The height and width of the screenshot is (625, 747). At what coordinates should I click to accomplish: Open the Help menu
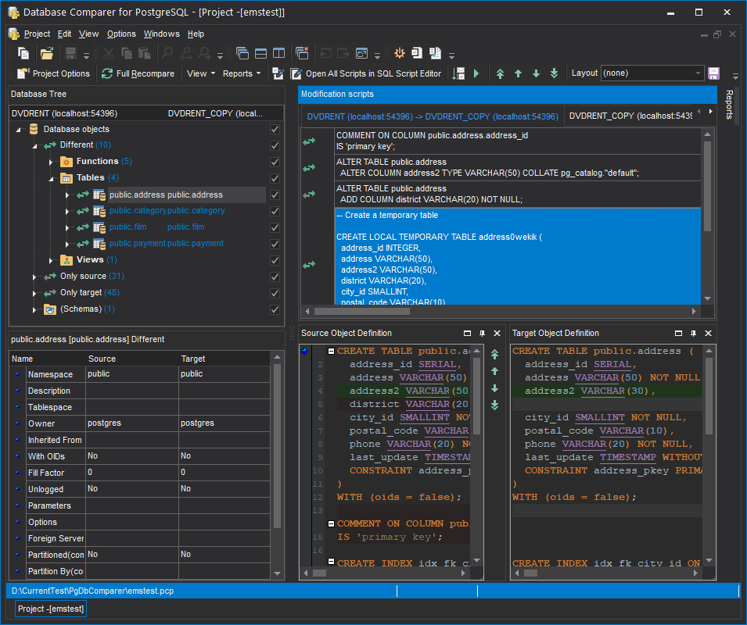(x=196, y=34)
